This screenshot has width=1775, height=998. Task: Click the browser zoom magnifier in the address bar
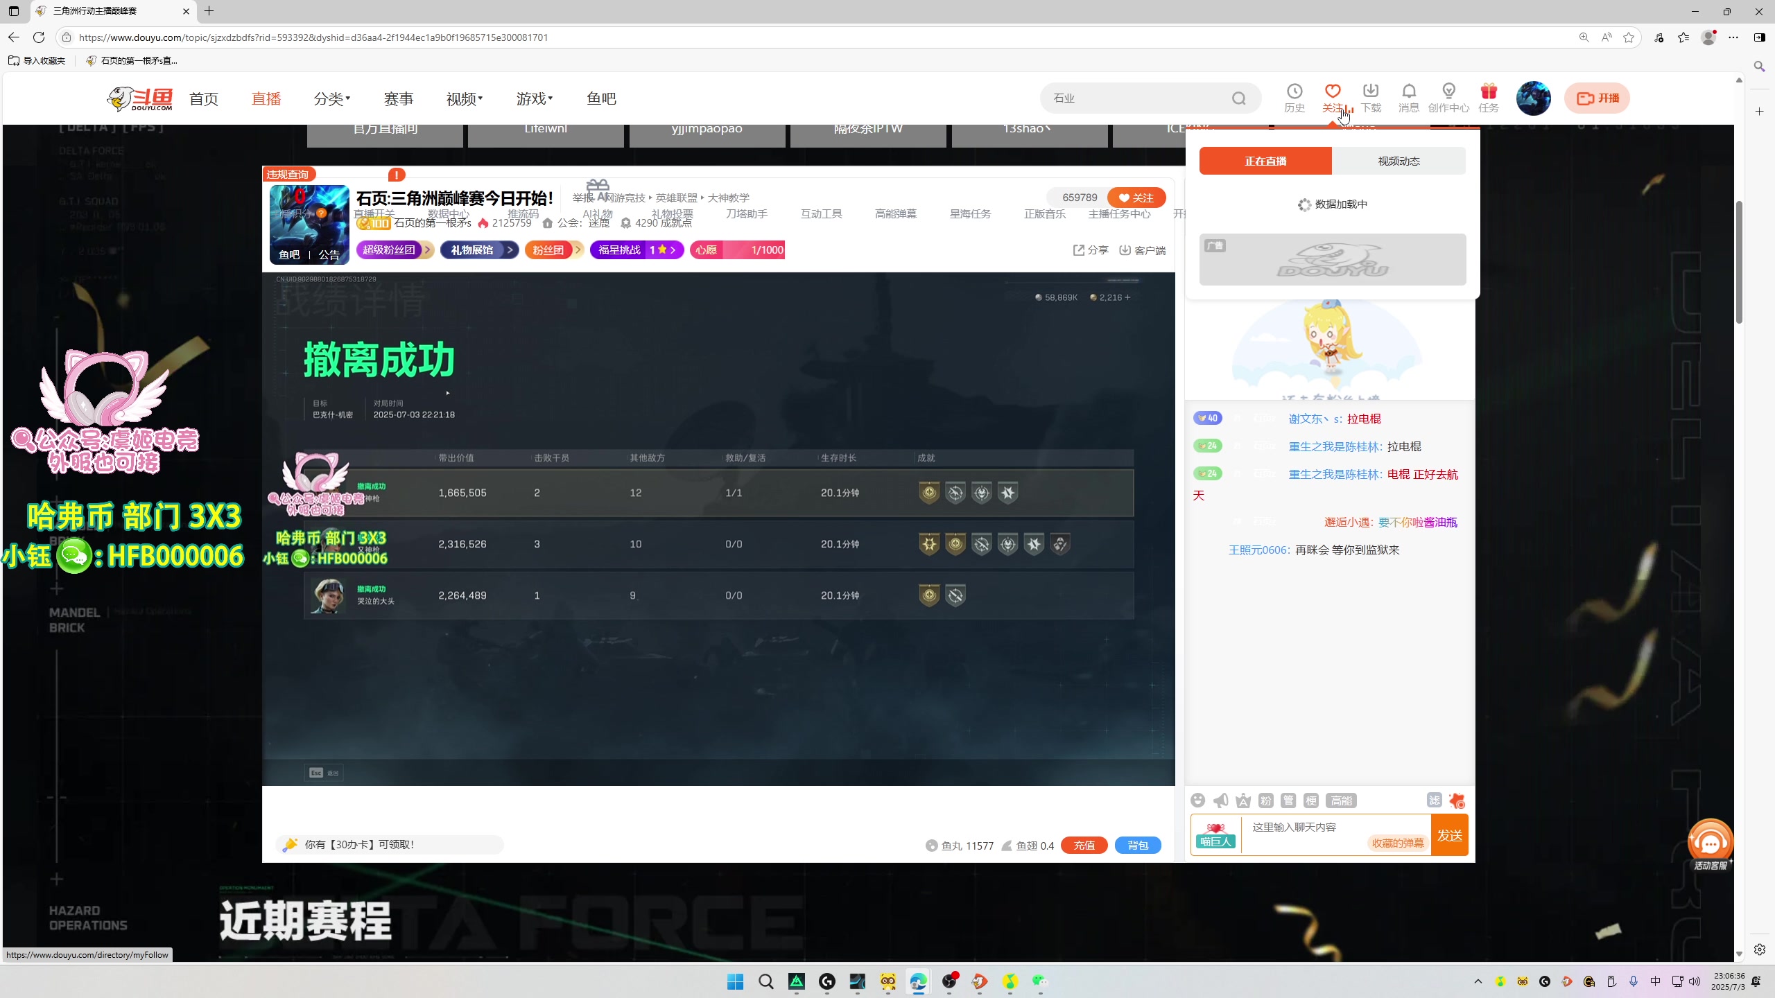[x=1584, y=37]
